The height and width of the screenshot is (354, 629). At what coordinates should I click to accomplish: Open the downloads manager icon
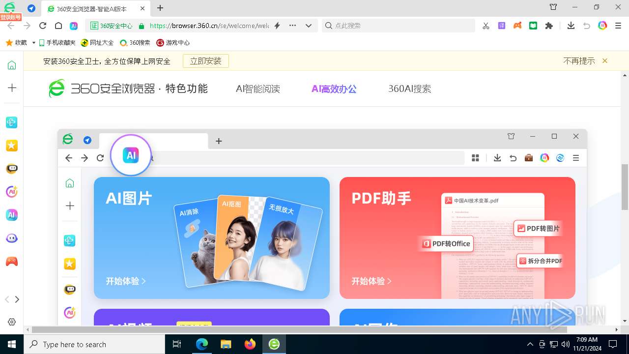pos(571,26)
